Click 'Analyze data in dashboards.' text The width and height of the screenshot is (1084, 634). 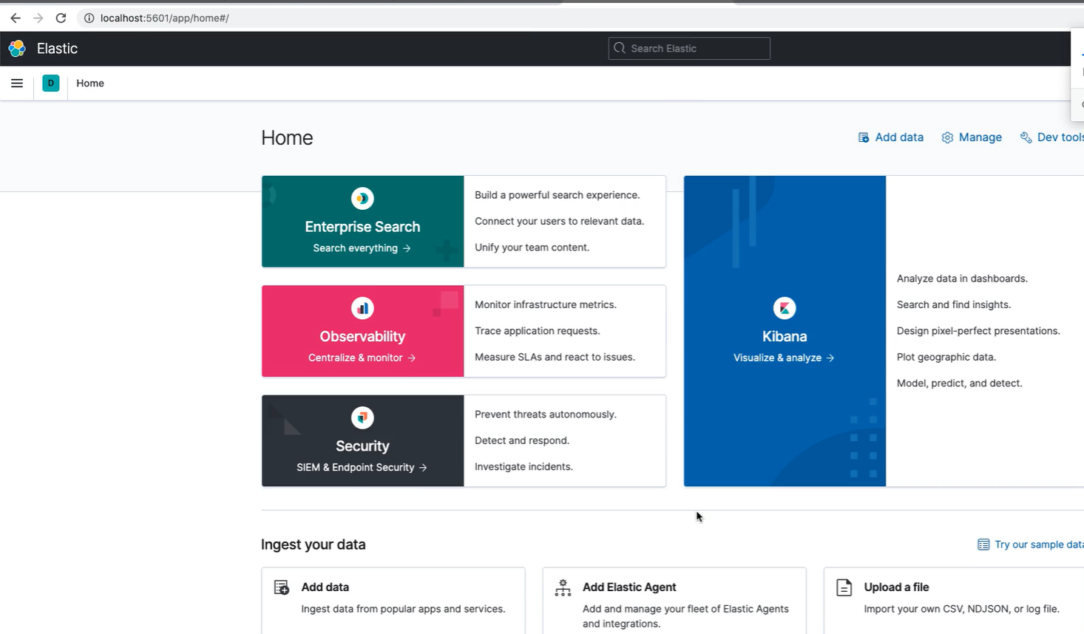pyautogui.click(x=962, y=279)
